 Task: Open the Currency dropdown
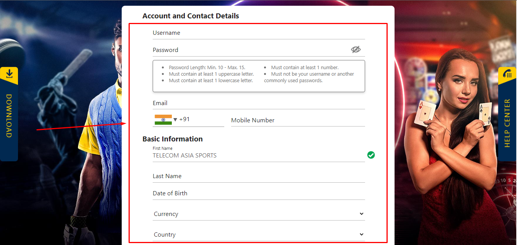point(259,213)
